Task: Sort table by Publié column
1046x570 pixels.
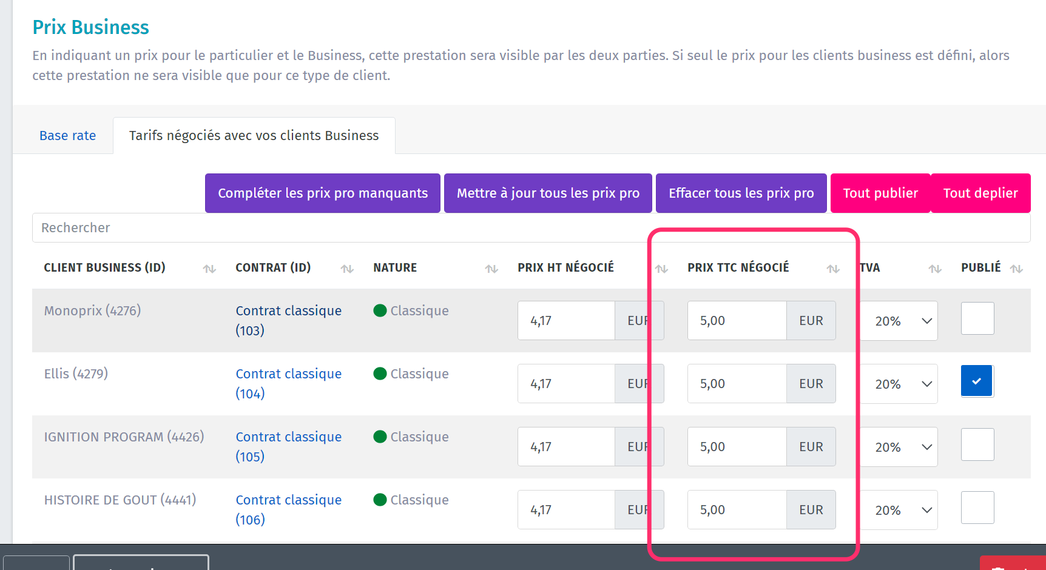Action: click(x=1016, y=269)
